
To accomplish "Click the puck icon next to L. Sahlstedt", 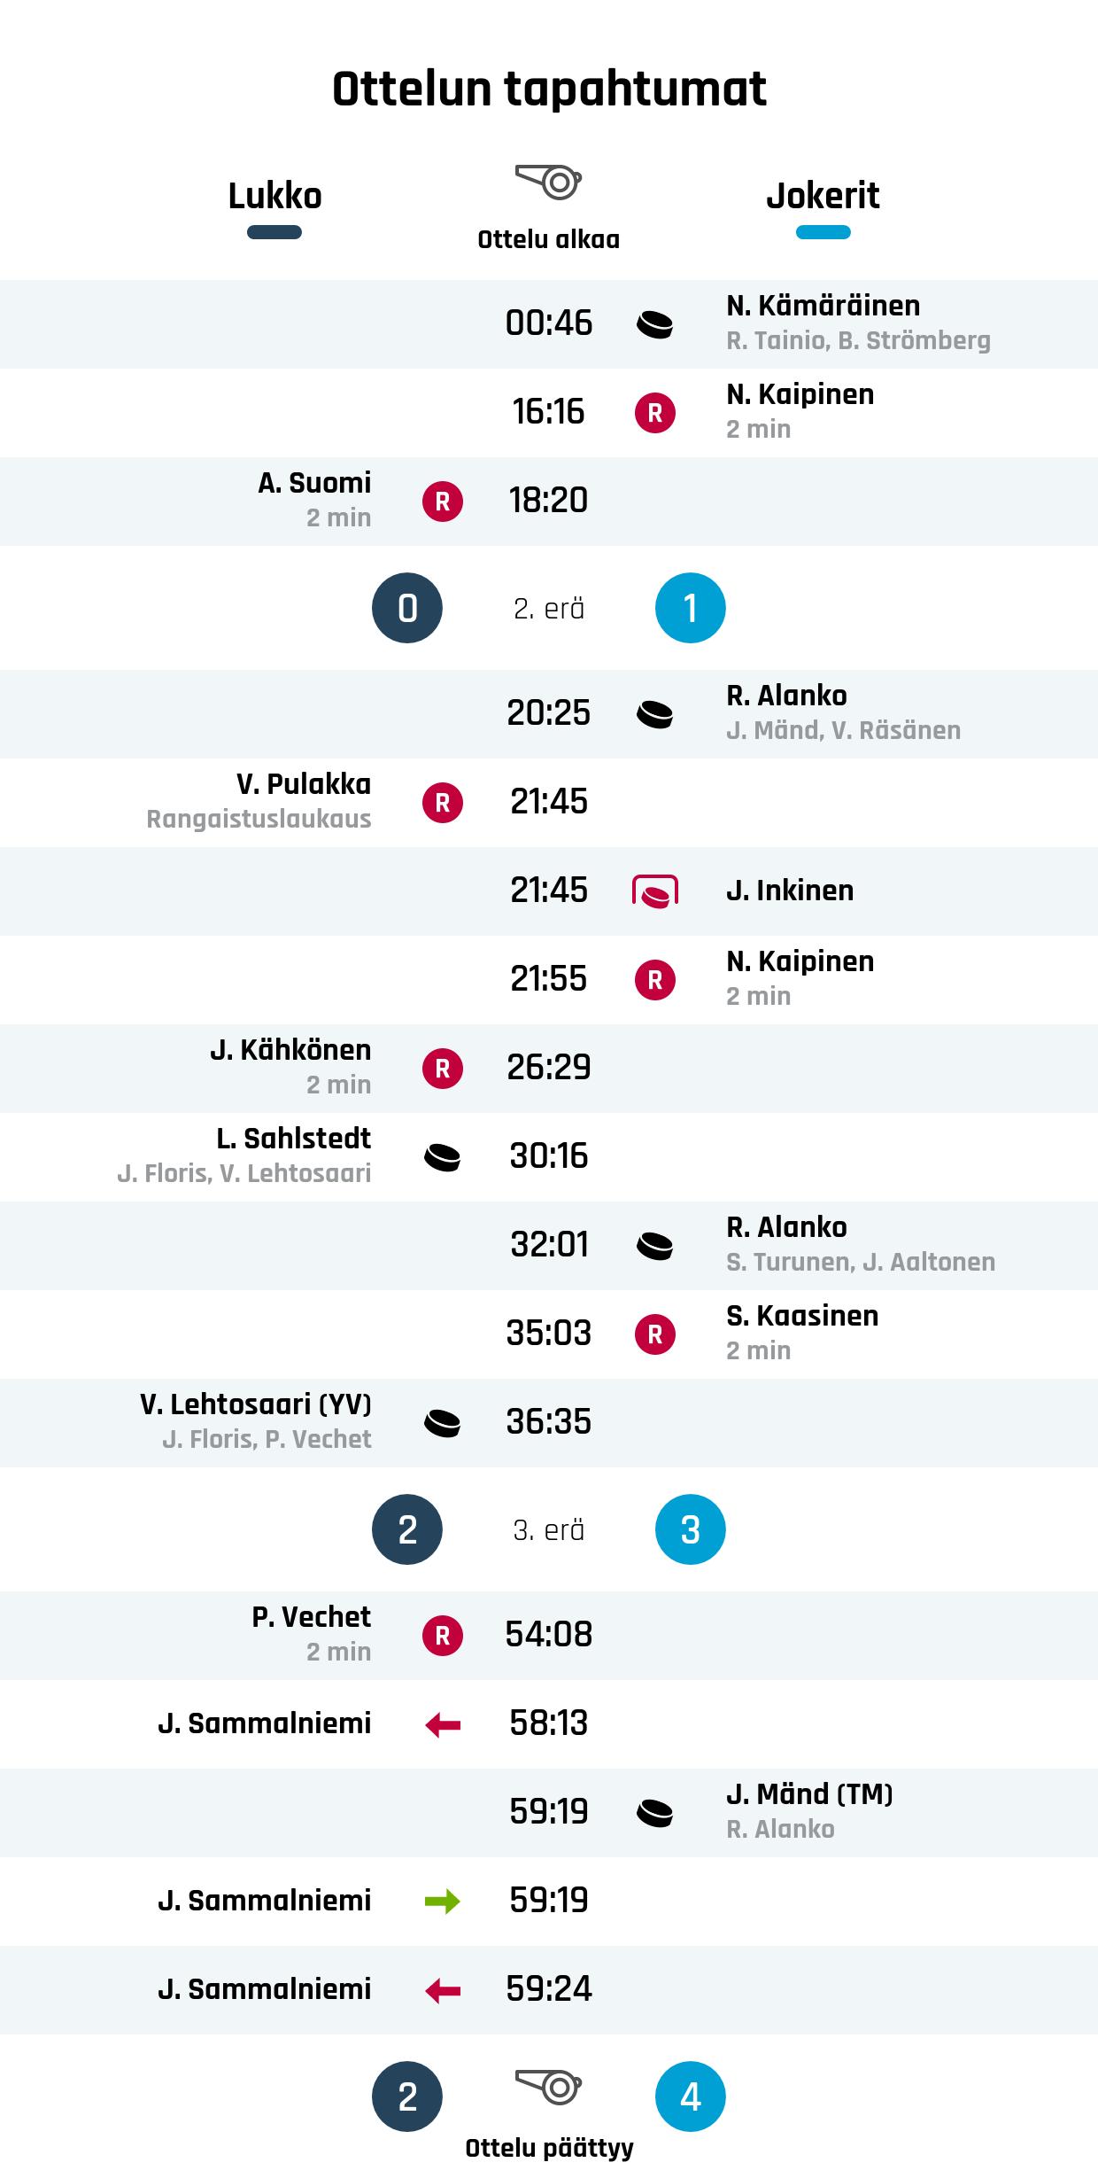I will click(443, 1157).
